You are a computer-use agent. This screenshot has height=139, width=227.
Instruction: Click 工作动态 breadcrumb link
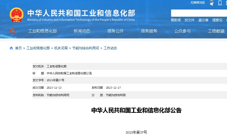coord(110,48)
